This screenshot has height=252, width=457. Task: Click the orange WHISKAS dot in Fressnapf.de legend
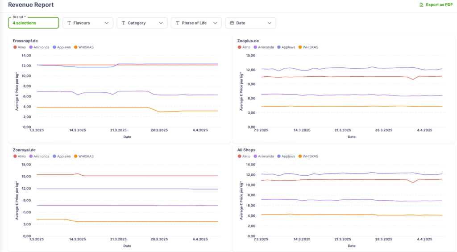click(75, 47)
